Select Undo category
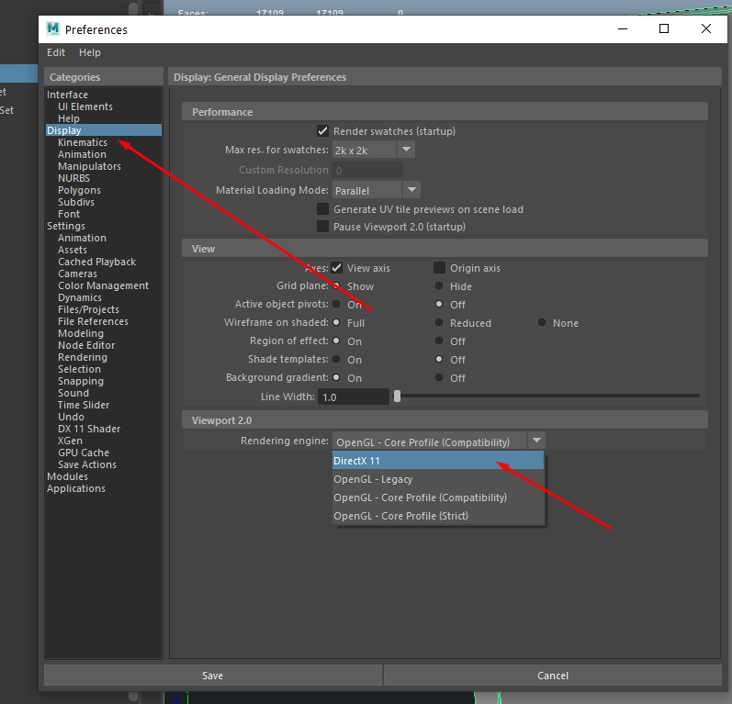This screenshot has width=732, height=704. [71, 417]
